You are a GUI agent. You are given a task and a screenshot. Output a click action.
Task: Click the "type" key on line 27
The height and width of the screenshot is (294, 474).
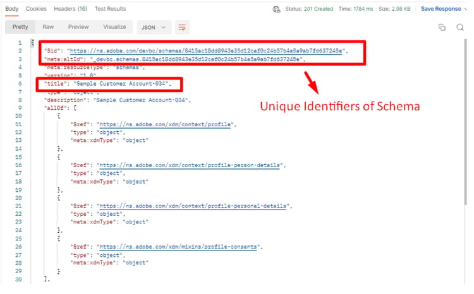coord(80,256)
